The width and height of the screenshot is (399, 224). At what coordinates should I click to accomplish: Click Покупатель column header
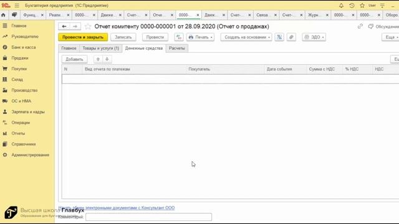(x=225, y=69)
